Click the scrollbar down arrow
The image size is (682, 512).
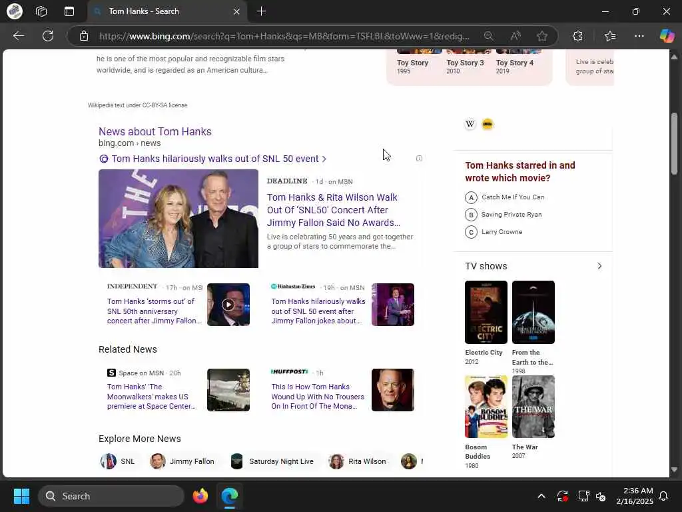(674, 470)
